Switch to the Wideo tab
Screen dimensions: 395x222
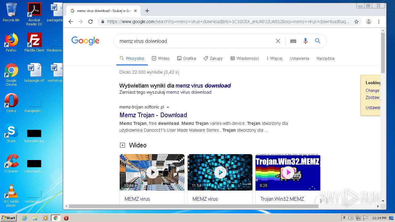coord(160,58)
